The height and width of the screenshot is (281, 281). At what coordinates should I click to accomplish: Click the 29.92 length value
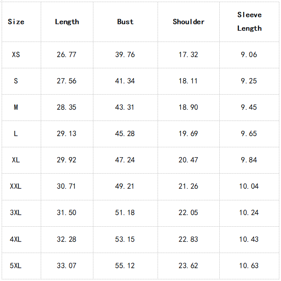67,160
